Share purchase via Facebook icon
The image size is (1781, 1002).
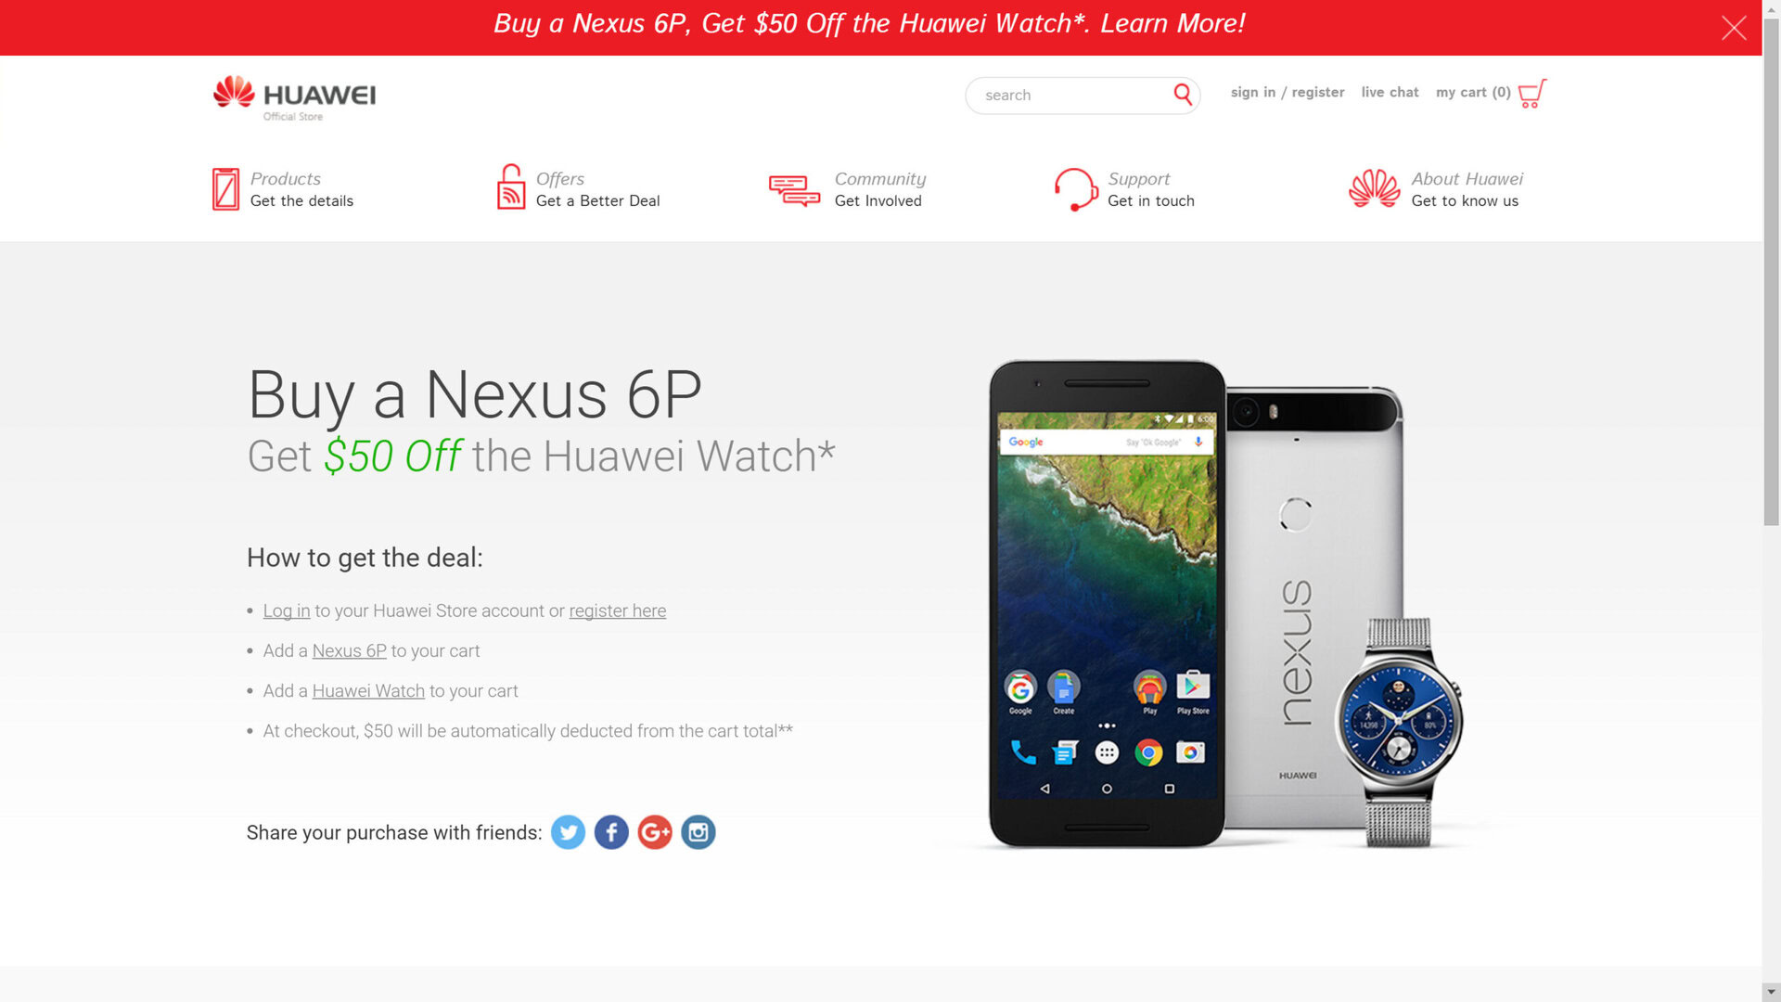611,832
